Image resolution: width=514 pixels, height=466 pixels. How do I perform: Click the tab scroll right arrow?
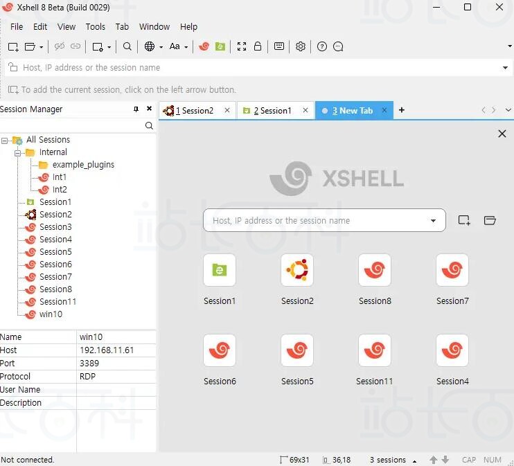(x=494, y=110)
